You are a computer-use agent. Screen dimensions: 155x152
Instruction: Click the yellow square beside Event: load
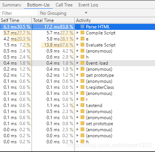pyautogui.click(x=82, y=63)
